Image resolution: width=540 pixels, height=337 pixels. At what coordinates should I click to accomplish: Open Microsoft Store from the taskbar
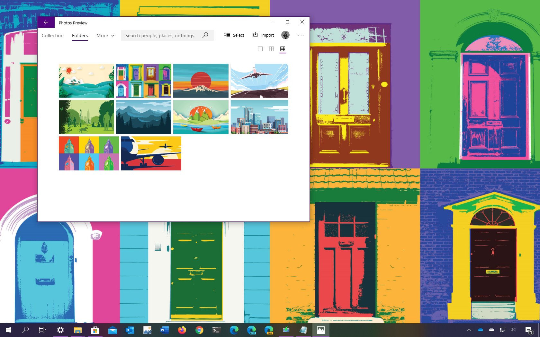[x=95, y=330]
